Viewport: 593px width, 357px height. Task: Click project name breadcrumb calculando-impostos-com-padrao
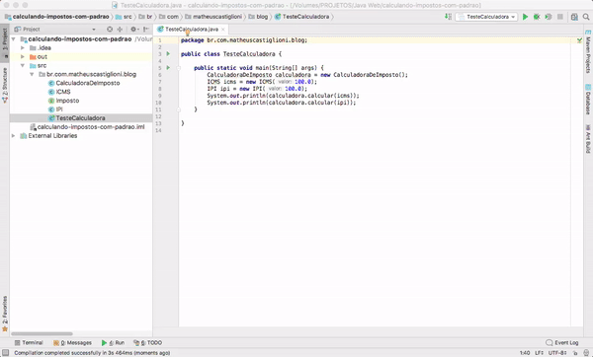coord(56,17)
